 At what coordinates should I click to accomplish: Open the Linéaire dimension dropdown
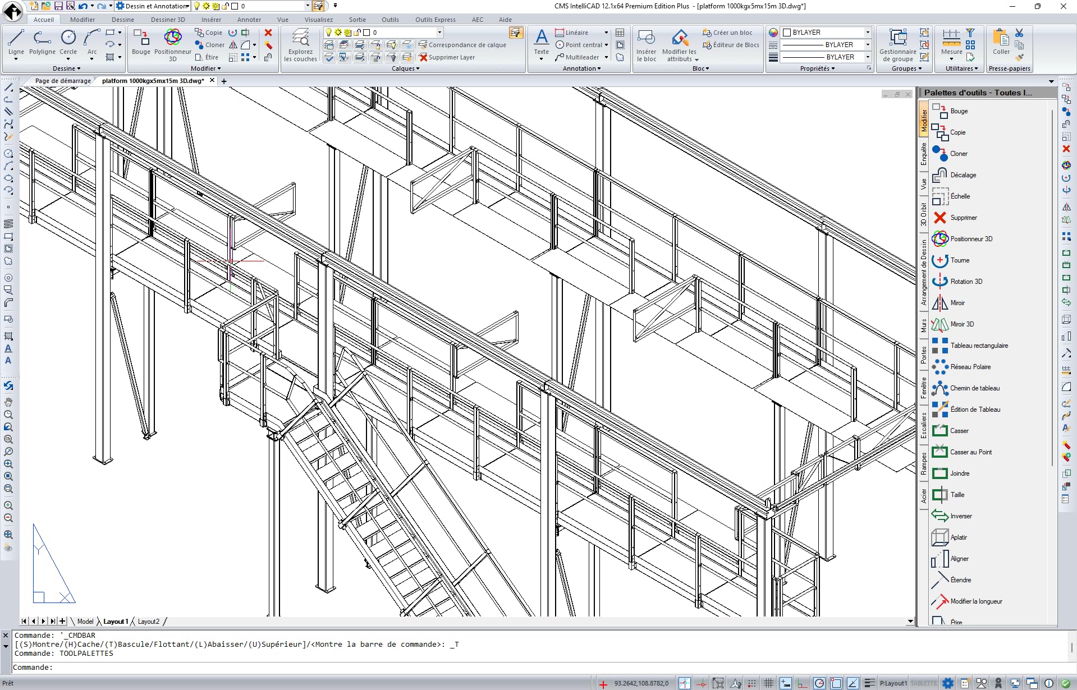tap(606, 33)
